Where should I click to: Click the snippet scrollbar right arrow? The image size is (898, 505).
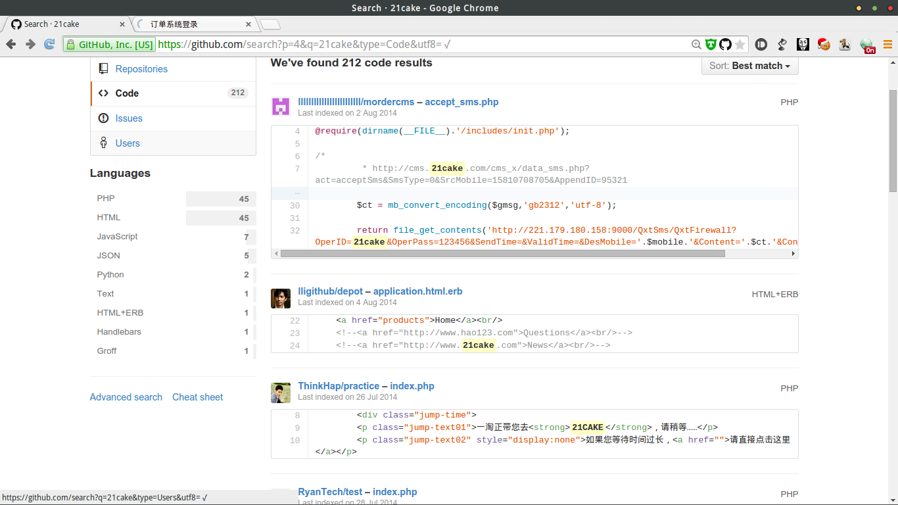click(793, 253)
